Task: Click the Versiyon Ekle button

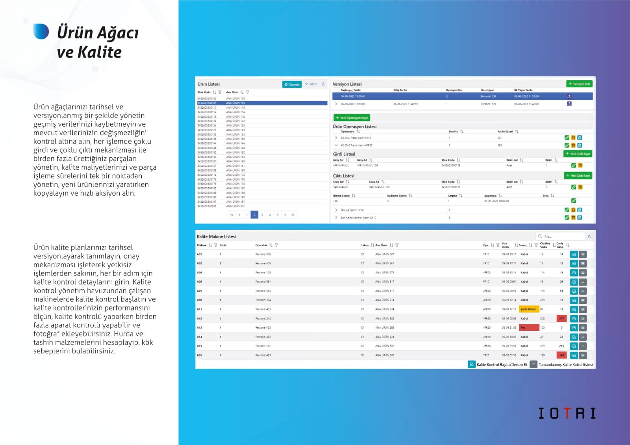Action: (x=579, y=84)
